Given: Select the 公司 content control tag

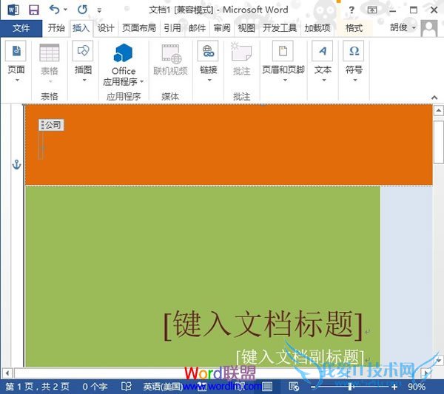Looking at the screenshot, I should coord(51,125).
